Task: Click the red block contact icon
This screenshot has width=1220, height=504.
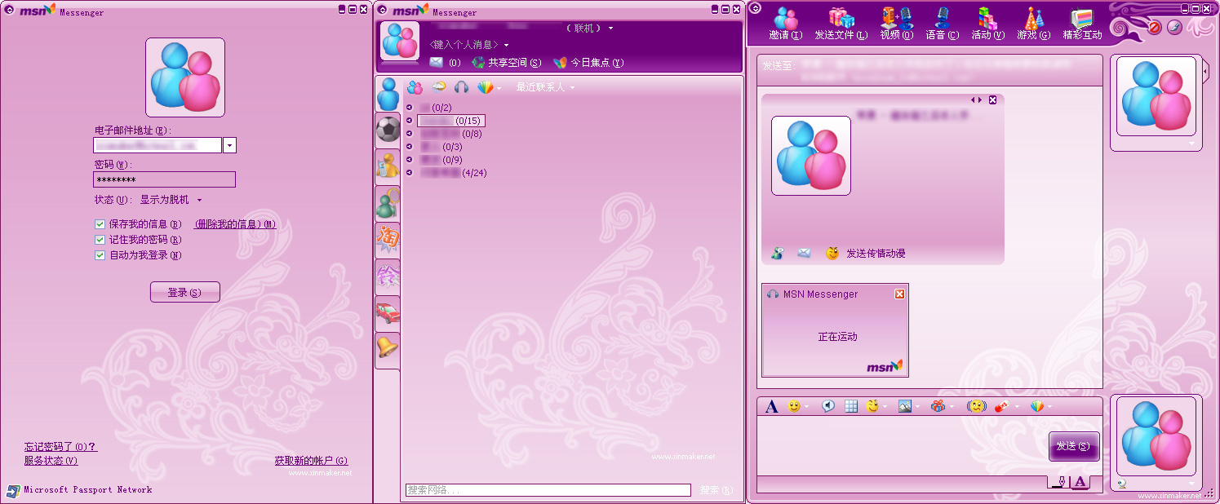Action: (1155, 27)
